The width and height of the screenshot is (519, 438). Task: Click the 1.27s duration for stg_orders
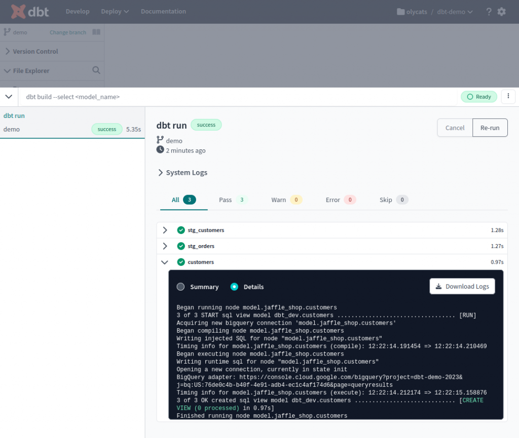click(497, 246)
